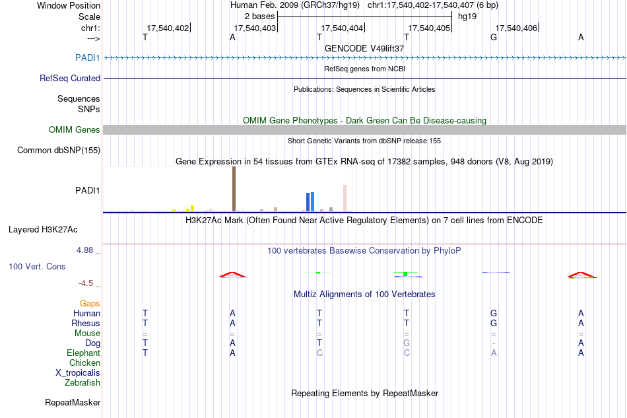The width and height of the screenshot is (627, 418).
Task: Click the G base in sequence row
Action: [494, 37]
